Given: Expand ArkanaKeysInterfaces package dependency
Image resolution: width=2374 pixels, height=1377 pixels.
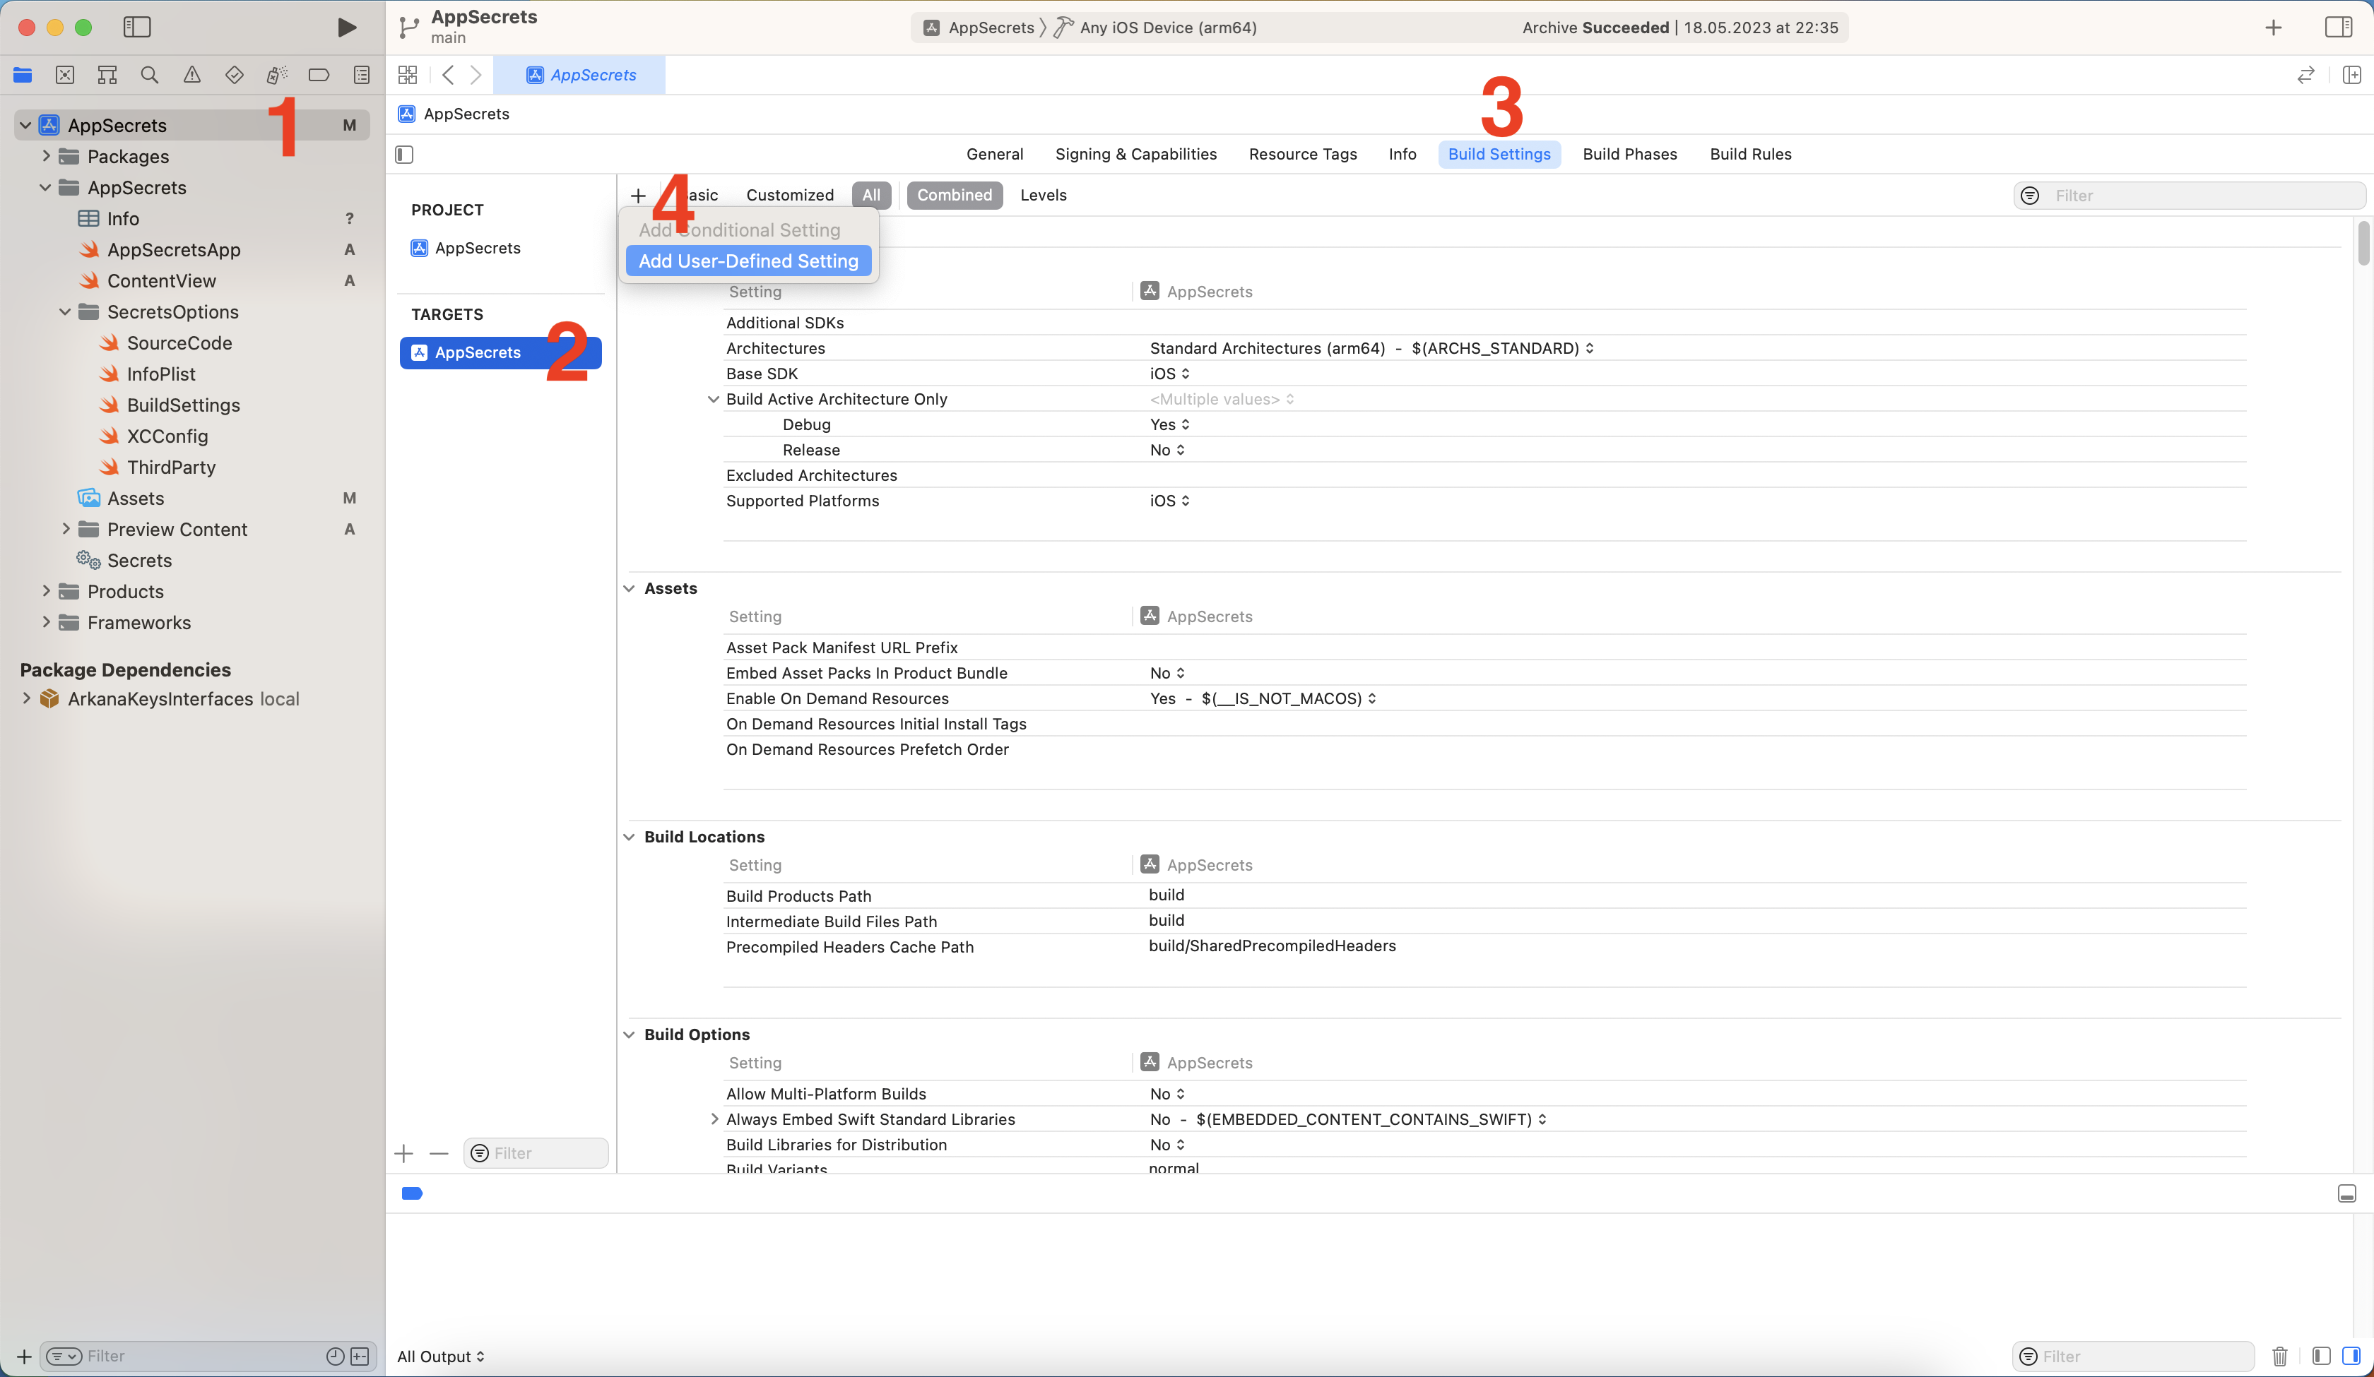Looking at the screenshot, I should pyautogui.click(x=25, y=699).
